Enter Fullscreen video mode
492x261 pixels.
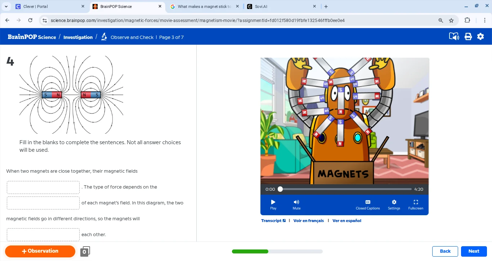coord(415,204)
